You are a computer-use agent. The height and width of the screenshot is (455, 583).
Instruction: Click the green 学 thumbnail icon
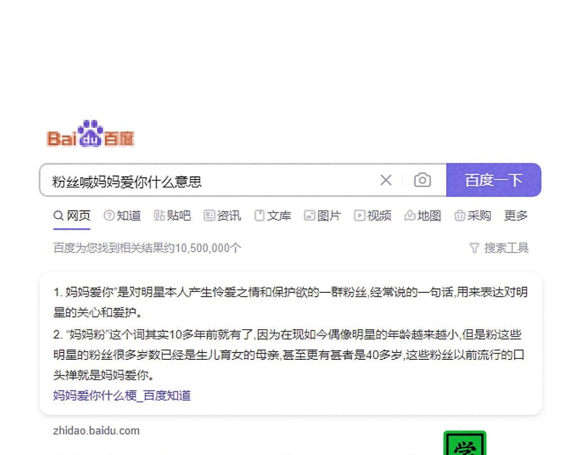click(465, 443)
